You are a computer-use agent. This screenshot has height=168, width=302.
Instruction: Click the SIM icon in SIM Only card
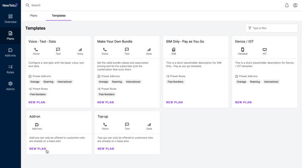(174, 50)
